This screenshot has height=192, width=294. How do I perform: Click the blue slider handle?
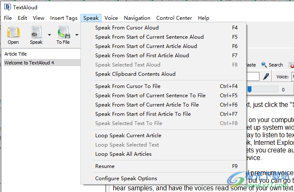point(249,89)
